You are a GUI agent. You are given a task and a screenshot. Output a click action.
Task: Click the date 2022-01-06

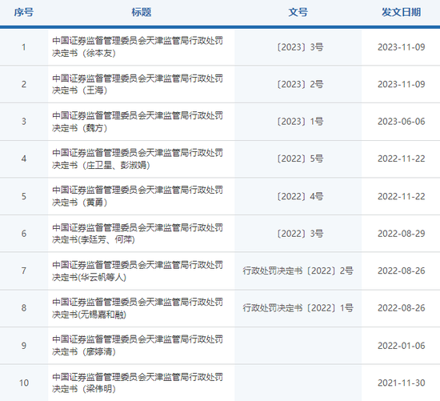coord(402,346)
